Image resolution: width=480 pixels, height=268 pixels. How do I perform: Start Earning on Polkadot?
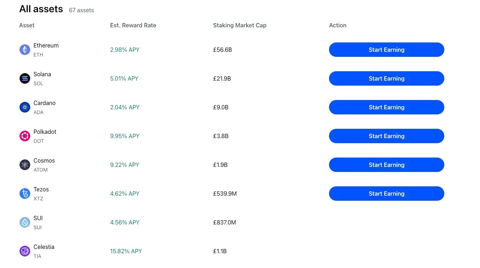[386, 136]
